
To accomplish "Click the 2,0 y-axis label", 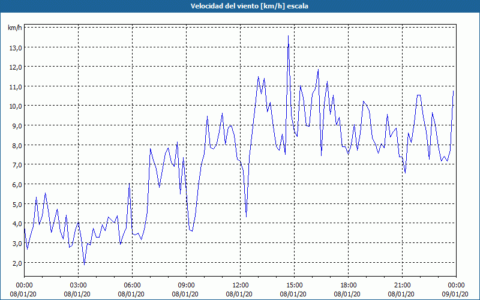I will pyautogui.click(x=17, y=263).
